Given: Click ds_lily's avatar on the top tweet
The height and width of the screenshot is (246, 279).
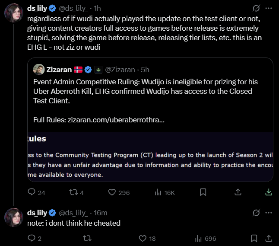Looking at the screenshot, I should pyautogui.click(x=14, y=13).
